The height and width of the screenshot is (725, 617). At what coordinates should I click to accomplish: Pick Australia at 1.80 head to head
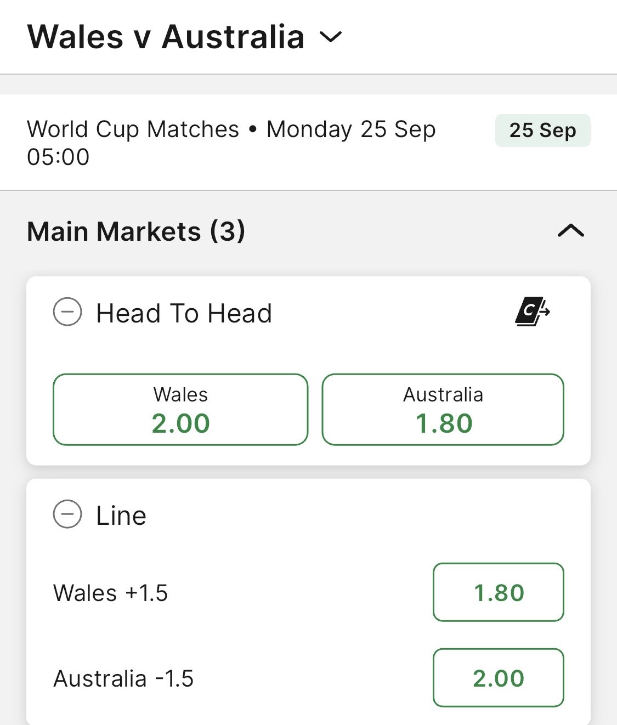pos(443,410)
